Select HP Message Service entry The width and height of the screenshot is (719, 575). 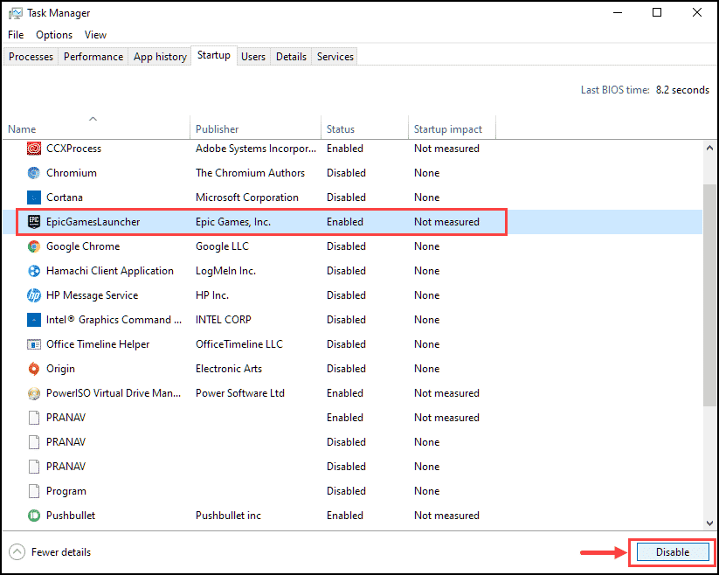tap(92, 295)
